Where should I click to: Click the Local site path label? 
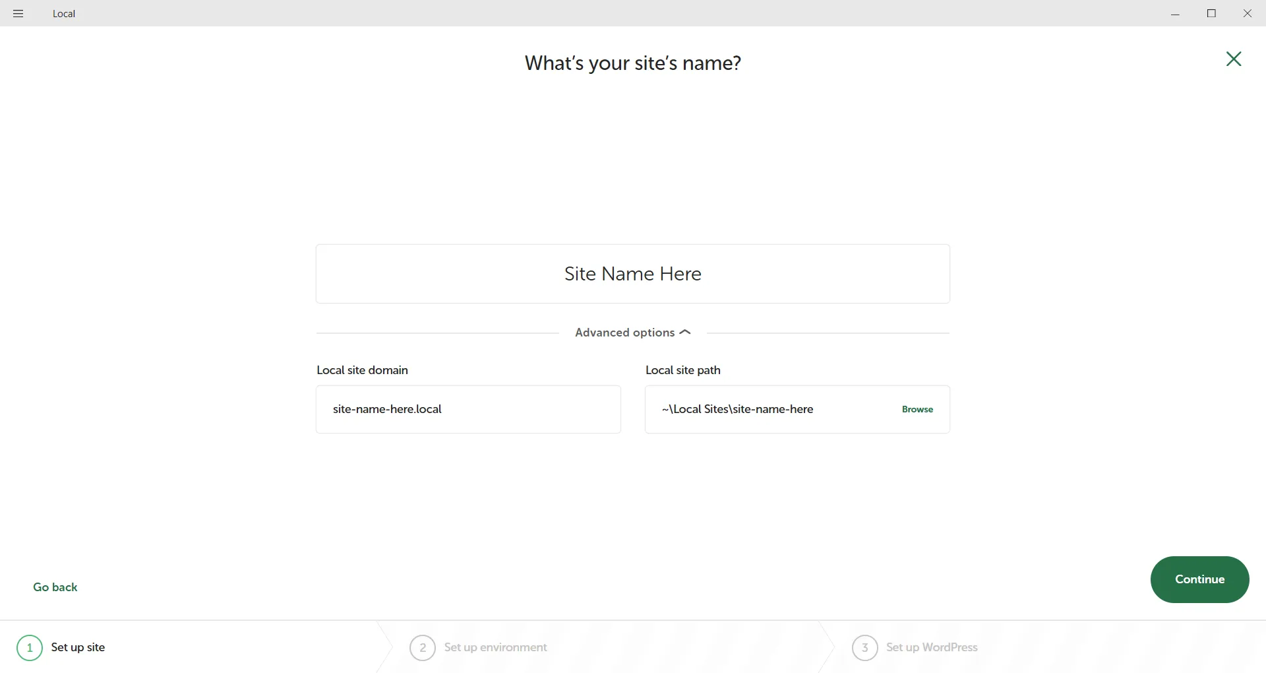pyautogui.click(x=682, y=370)
